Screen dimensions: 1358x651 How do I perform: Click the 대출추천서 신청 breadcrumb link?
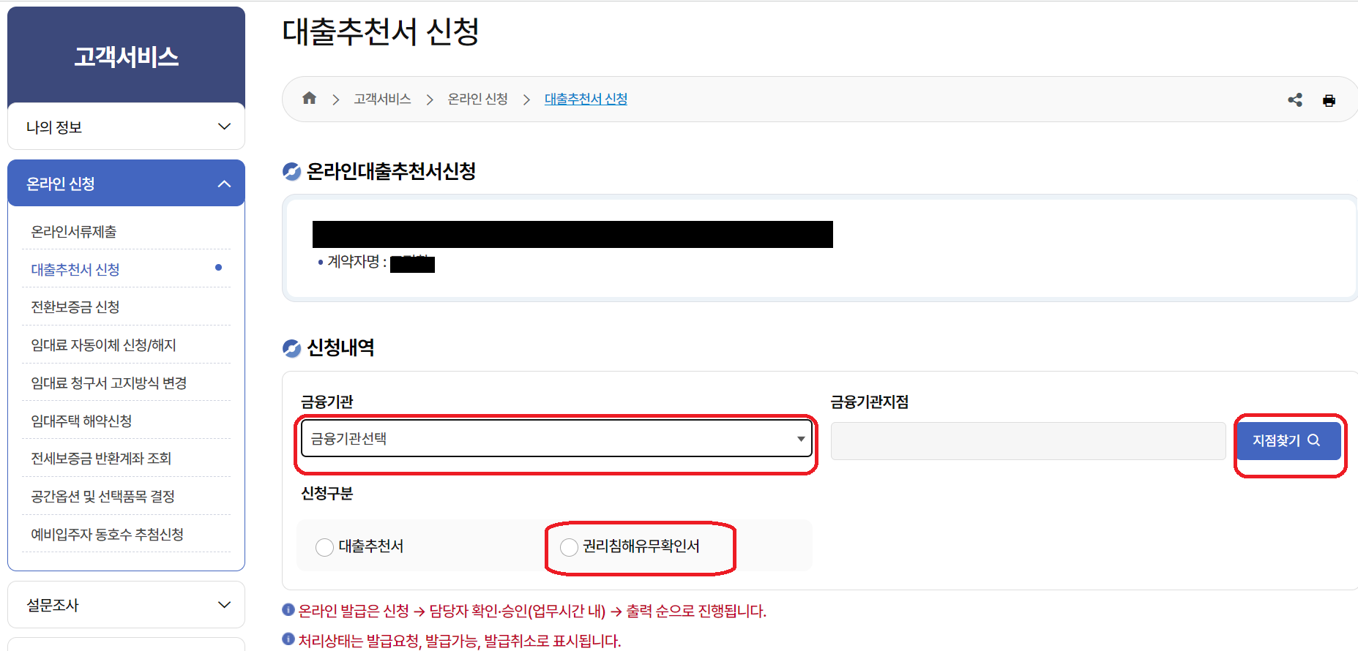tap(586, 99)
